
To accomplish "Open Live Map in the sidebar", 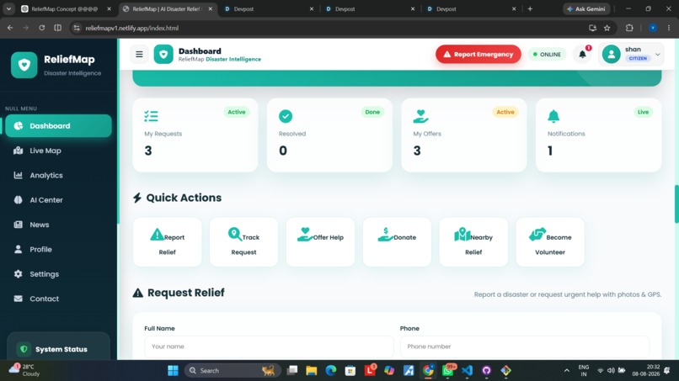I will (58, 151).
